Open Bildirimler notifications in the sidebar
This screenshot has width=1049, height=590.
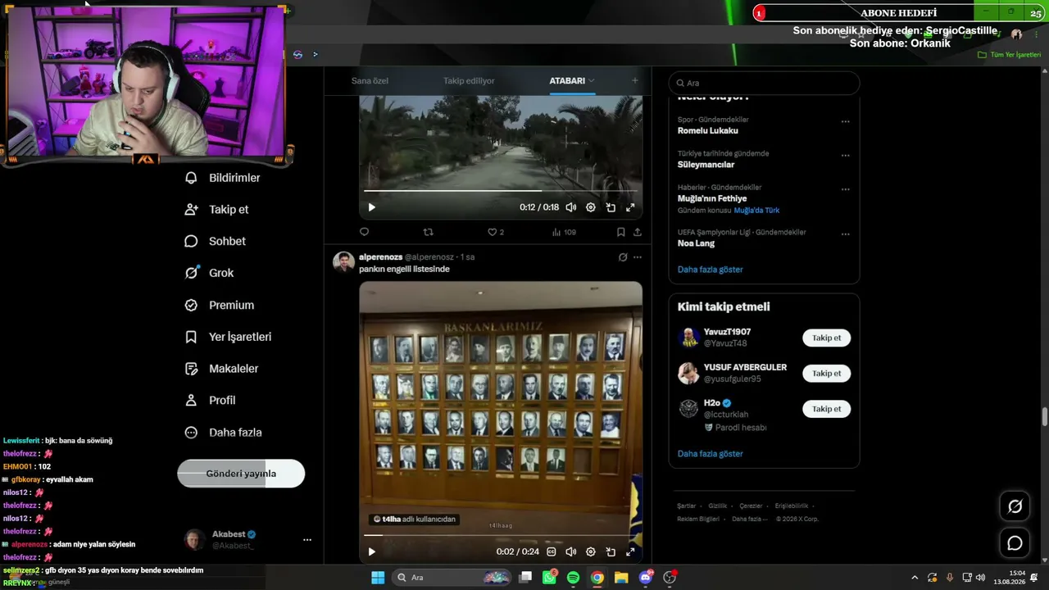tap(222, 178)
